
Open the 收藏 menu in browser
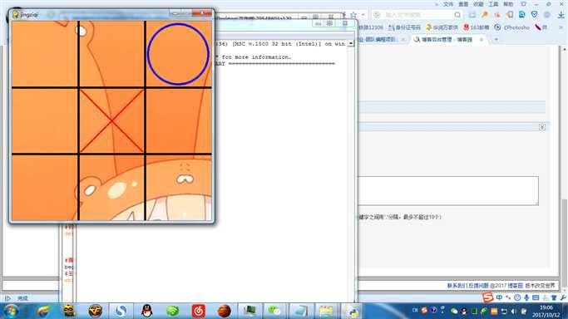pos(478,4)
